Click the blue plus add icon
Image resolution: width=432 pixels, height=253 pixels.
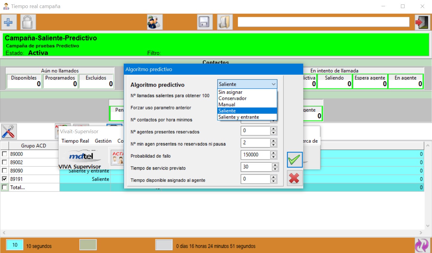(8, 22)
